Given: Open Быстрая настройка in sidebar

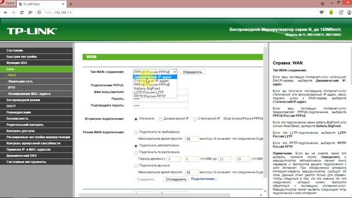Looking at the screenshot, I should pos(36,57).
